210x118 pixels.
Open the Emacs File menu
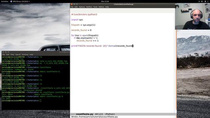(x=72, y=7)
